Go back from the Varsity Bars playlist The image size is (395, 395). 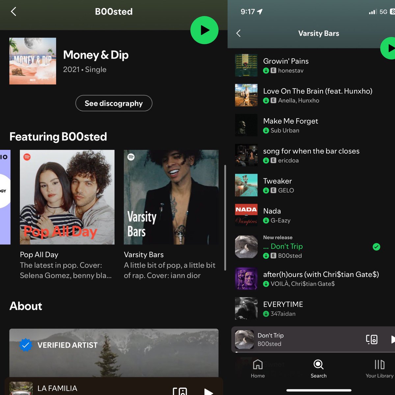(x=239, y=33)
